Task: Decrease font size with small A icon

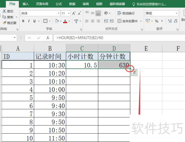Action: pyautogui.click(x=79, y=13)
